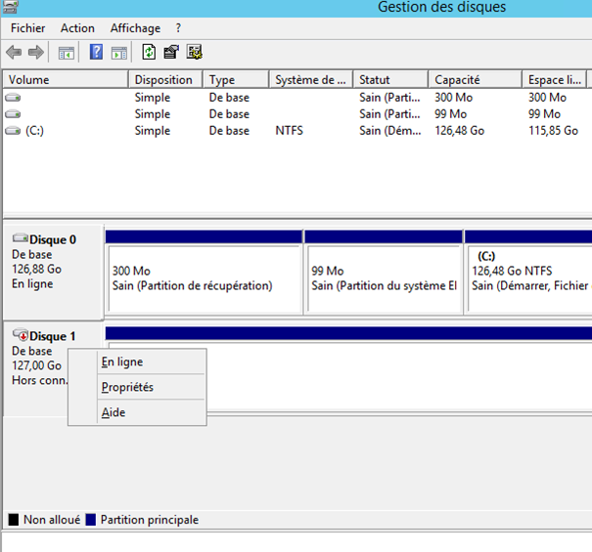
Task: Click the Refresh toolbar icon
Action: tap(149, 53)
